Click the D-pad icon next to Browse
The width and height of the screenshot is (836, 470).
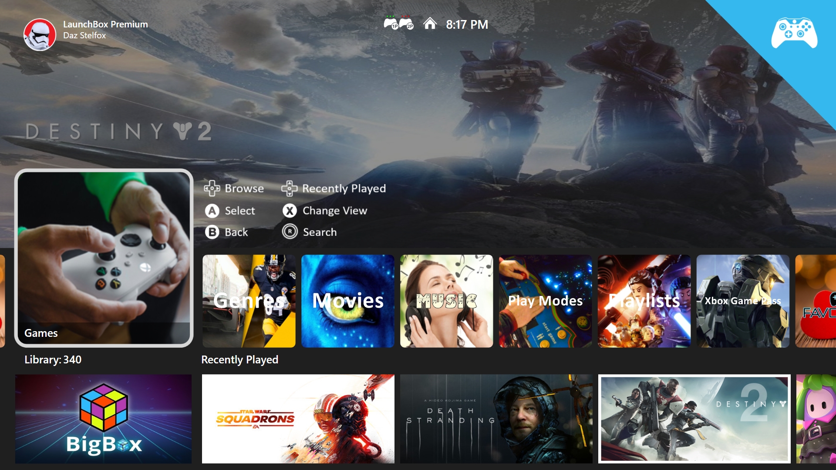212,188
